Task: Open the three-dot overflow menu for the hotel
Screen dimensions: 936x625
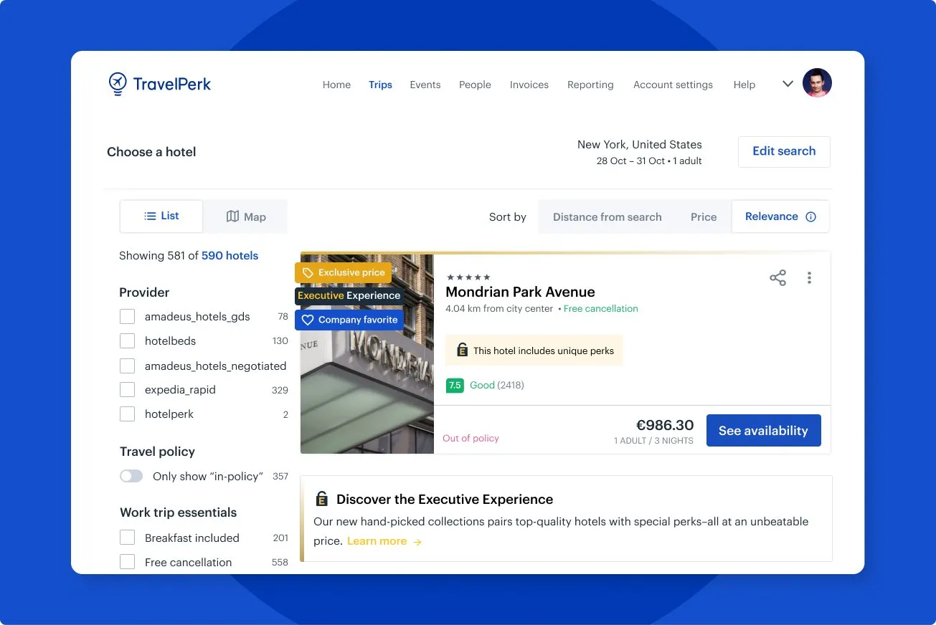Action: pyautogui.click(x=809, y=278)
